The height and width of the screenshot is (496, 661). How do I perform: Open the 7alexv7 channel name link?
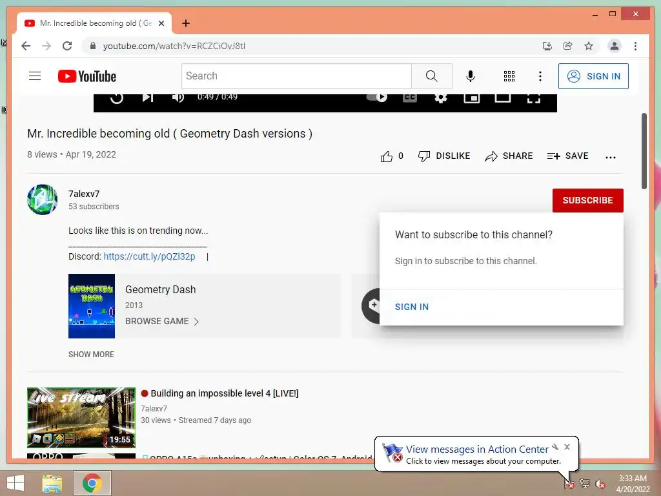click(x=84, y=194)
